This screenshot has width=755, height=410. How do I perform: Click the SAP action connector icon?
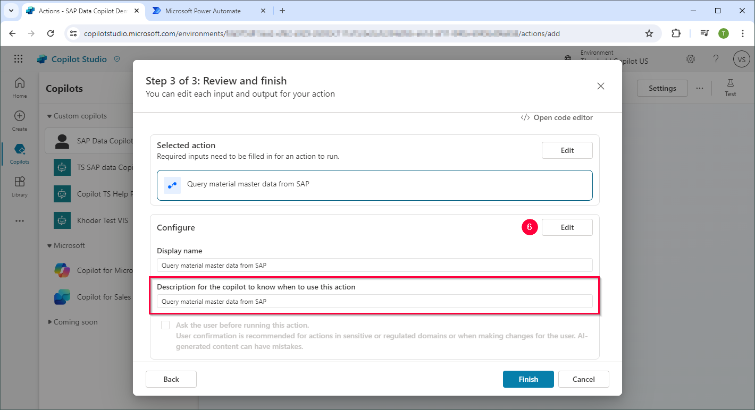172,185
